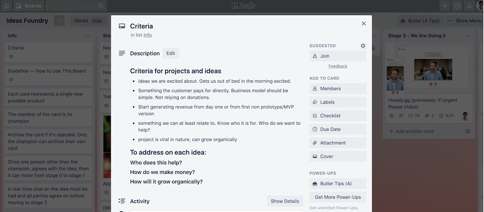Create card from template in Stage 3
The image size is (484, 212).
point(467,131)
